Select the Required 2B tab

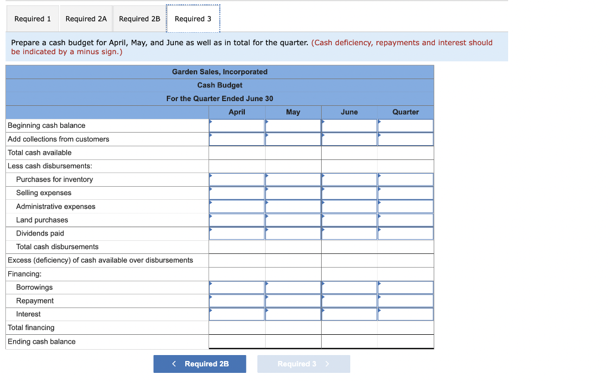click(x=139, y=18)
